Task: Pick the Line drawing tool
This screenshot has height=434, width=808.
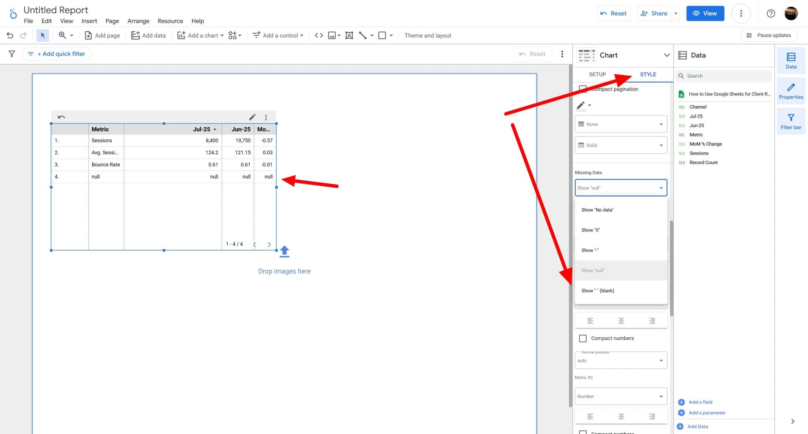Action: (x=363, y=35)
